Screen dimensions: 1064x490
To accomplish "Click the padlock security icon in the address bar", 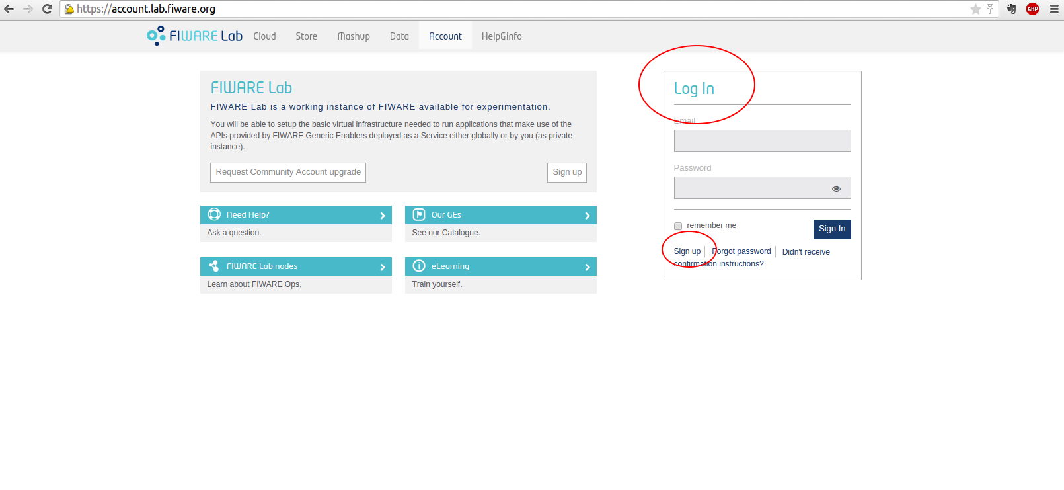I will 69,9.
